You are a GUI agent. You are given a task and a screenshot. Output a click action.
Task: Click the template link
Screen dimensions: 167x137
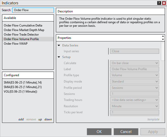(153, 119)
